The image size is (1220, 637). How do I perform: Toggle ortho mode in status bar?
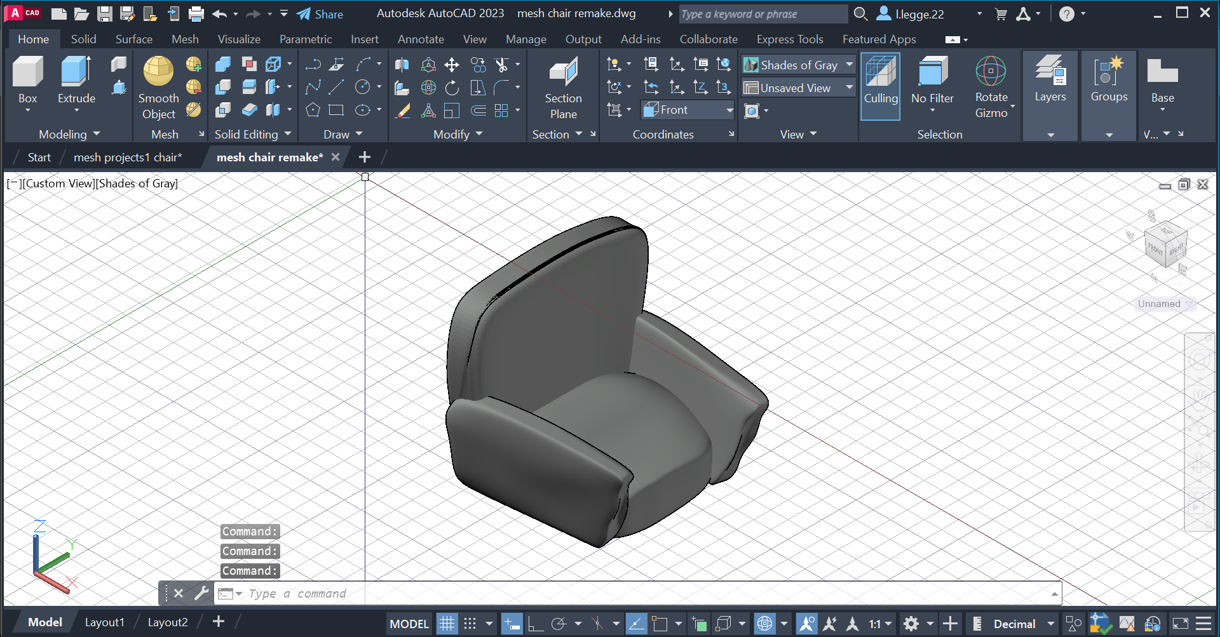click(x=535, y=624)
